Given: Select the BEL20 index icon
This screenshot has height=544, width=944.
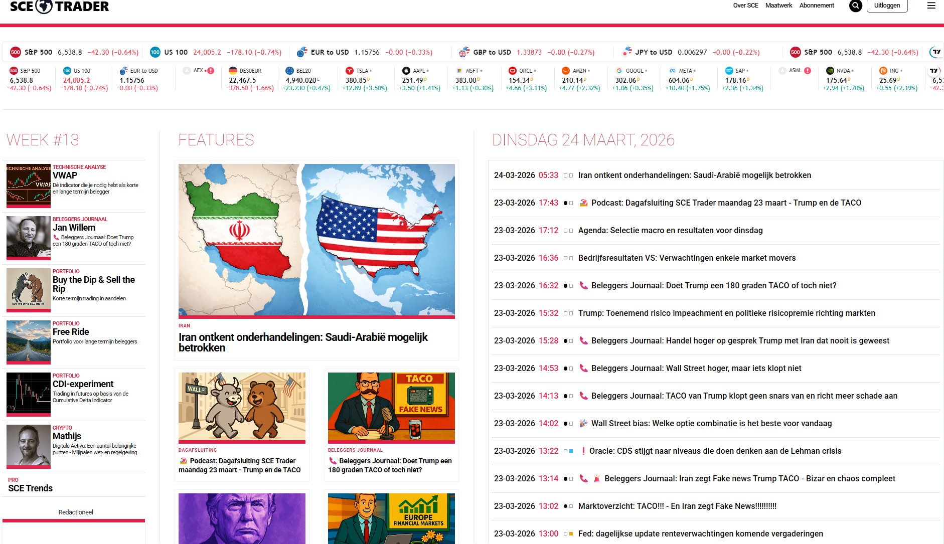Looking at the screenshot, I should click(289, 71).
